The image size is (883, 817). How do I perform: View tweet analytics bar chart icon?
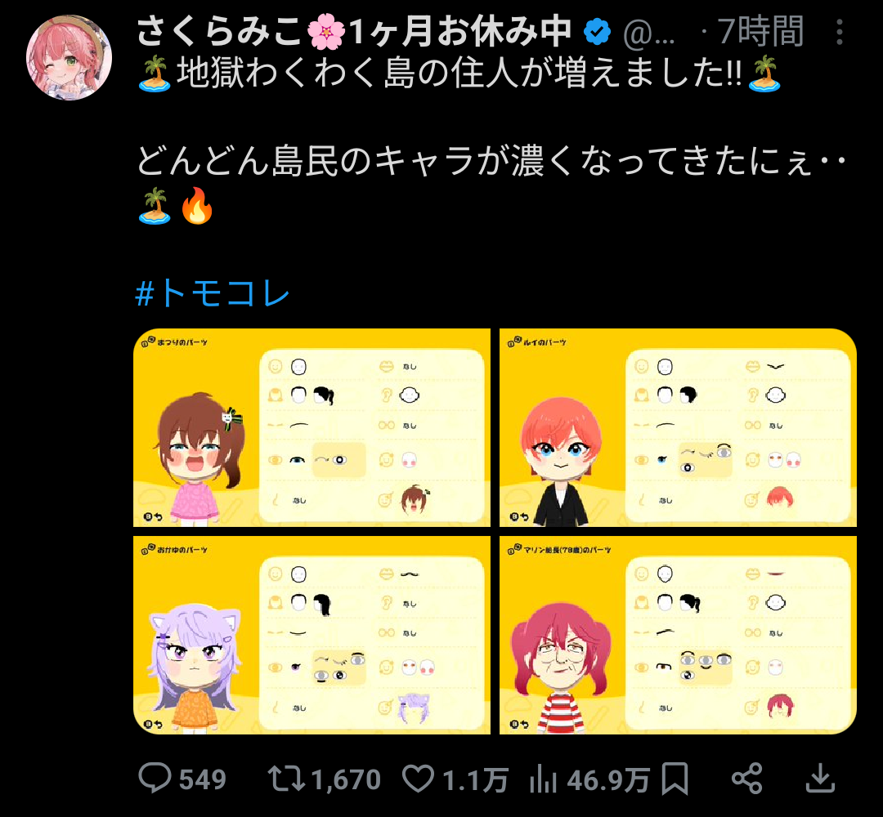pos(544,779)
